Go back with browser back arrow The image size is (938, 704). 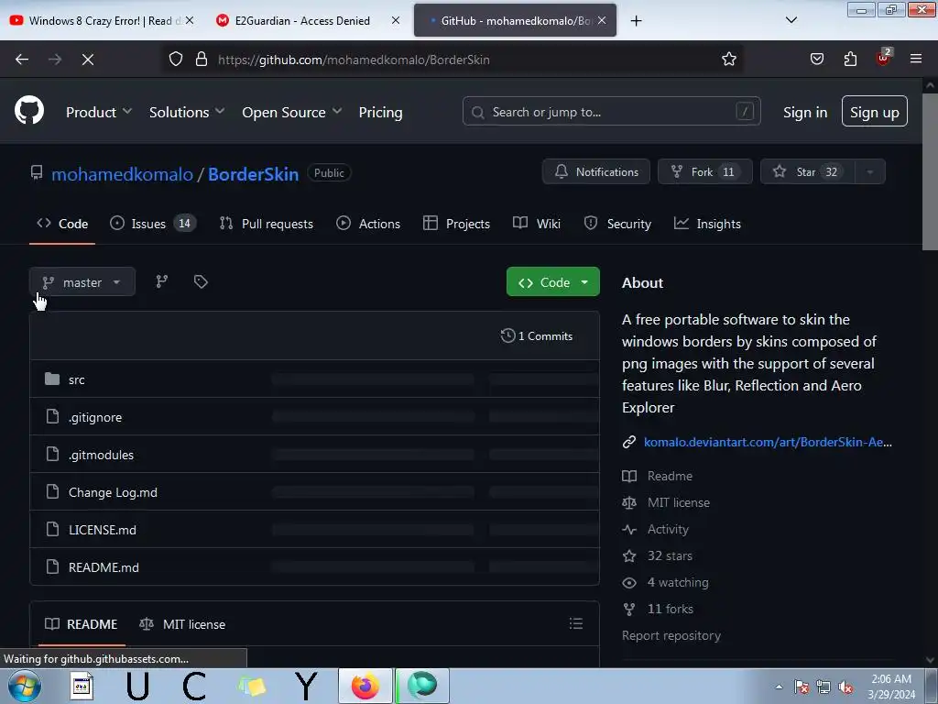tap(22, 60)
